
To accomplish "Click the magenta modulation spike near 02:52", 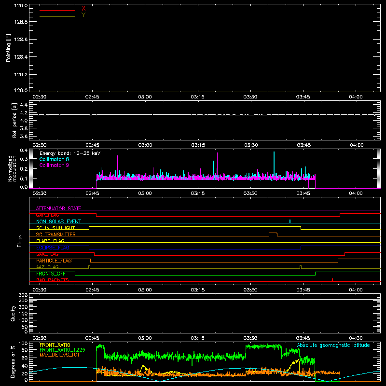I will click(117, 165).
